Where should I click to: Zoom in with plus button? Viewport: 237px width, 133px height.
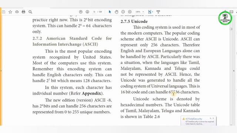click(x=130, y=12)
